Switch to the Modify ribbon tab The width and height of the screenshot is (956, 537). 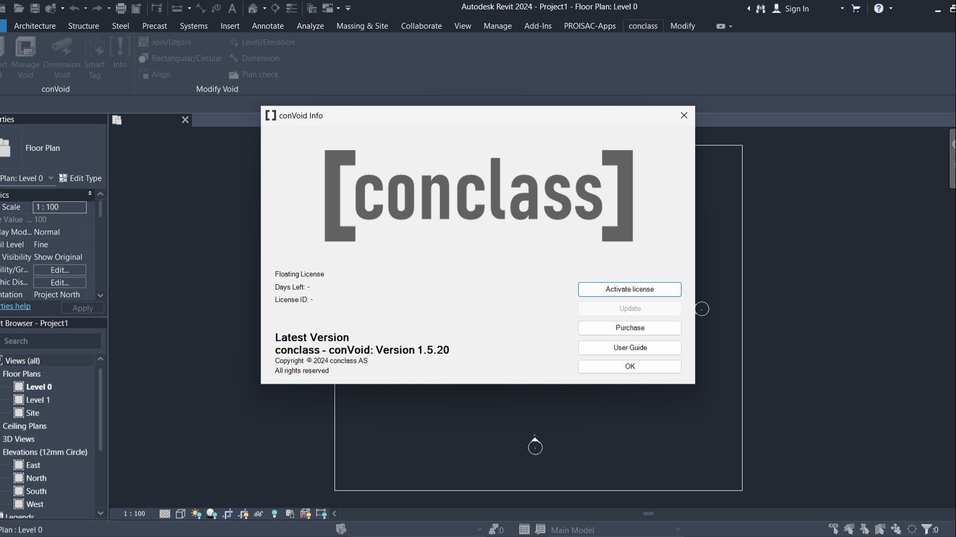click(x=683, y=26)
